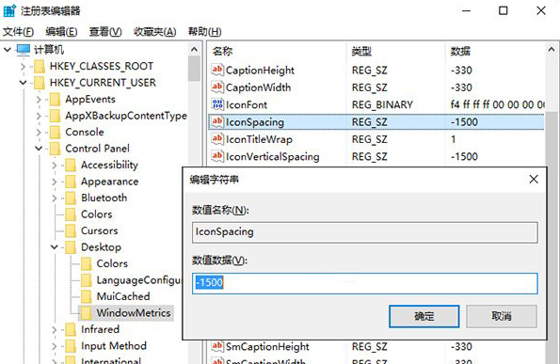Click the CaptionWidth string value icon
Screen dimensions: 560x364
(217, 87)
